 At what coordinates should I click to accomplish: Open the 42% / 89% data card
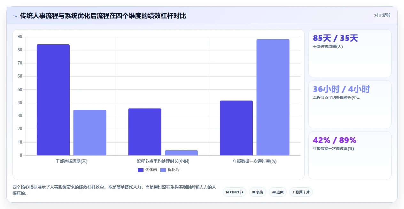350,155
